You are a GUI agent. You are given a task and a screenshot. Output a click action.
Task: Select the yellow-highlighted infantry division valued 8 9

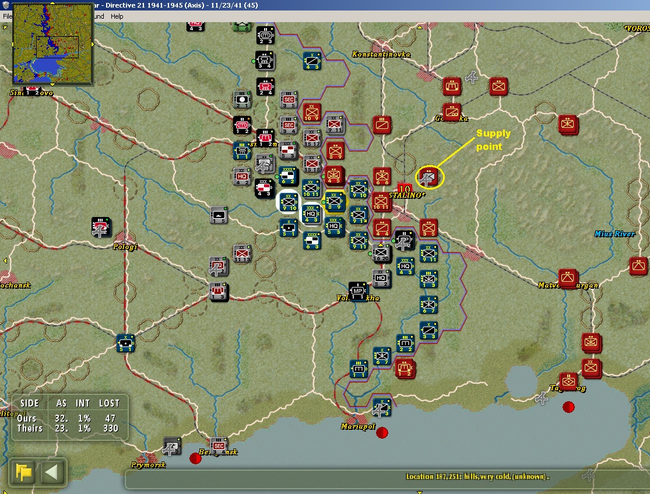click(335, 202)
